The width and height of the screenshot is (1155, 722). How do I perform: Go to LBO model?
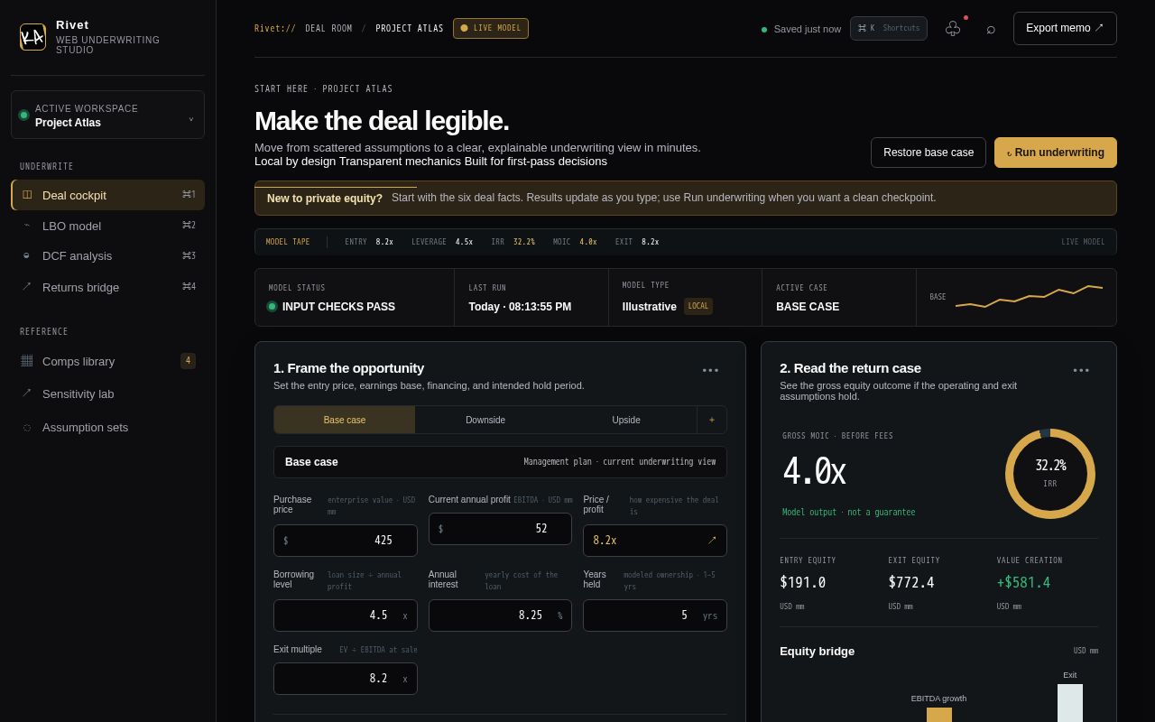[x=108, y=226]
